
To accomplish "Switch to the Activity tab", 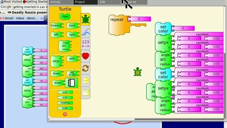I will click(61, 2).
